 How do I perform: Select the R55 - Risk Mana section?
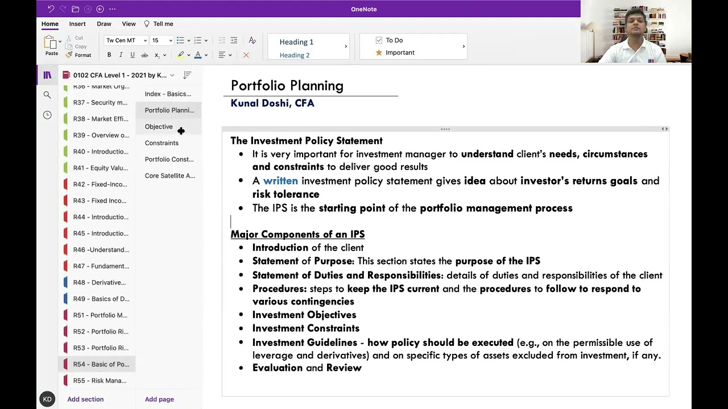pos(97,381)
